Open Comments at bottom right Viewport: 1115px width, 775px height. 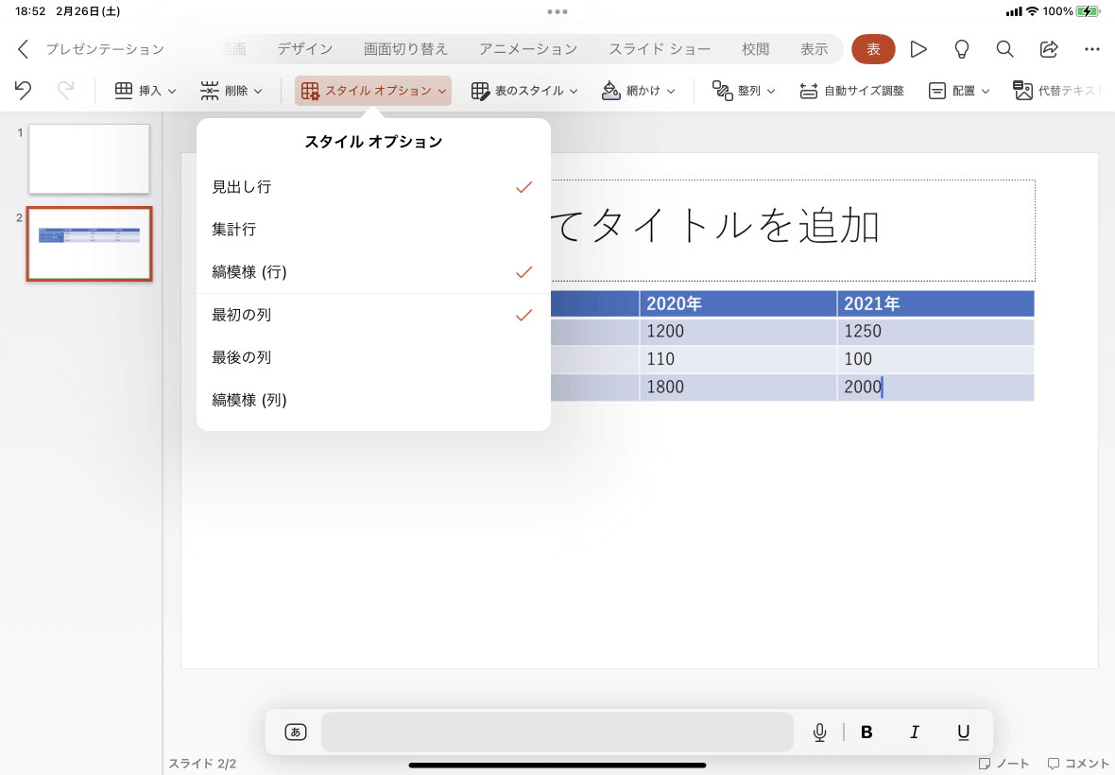coord(1078,764)
